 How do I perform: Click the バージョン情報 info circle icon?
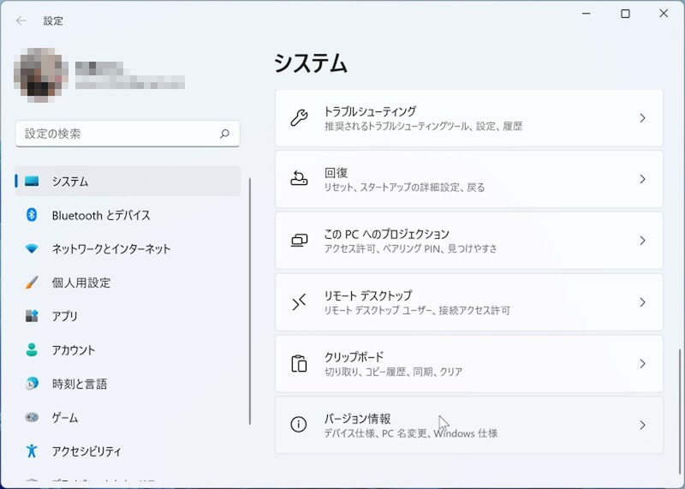[299, 425]
